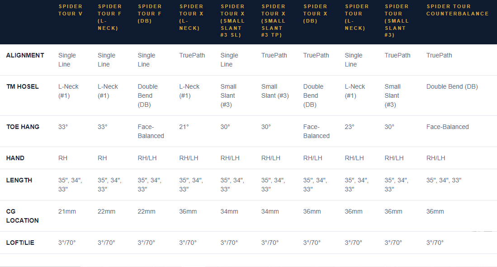Click the HAND row label
The width and height of the screenshot is (497, 267).
click(15, 158)
